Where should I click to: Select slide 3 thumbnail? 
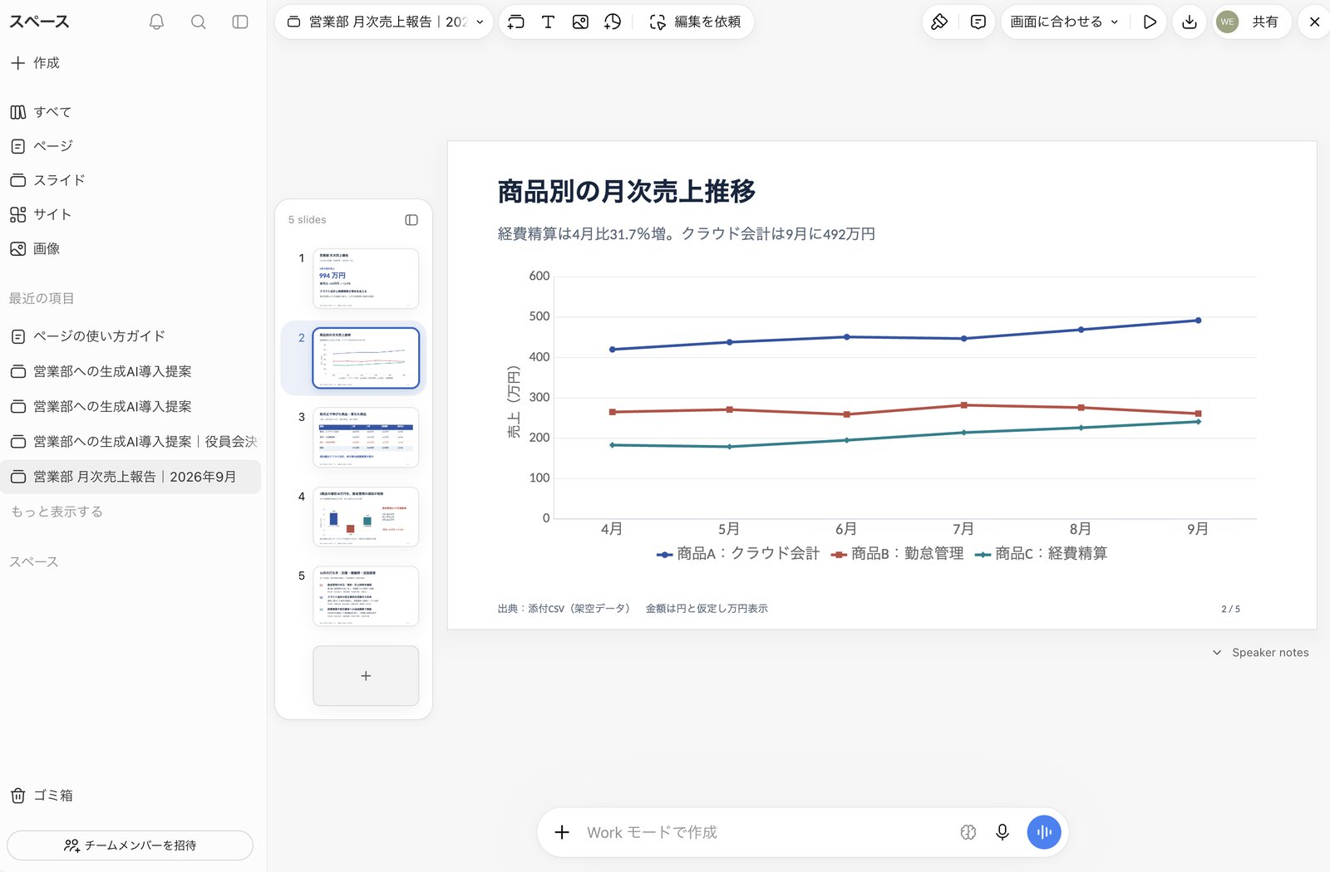click(x=366, y=438)
